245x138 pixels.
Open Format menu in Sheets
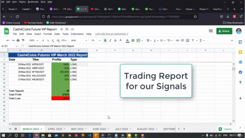click(x=47, y=34)
